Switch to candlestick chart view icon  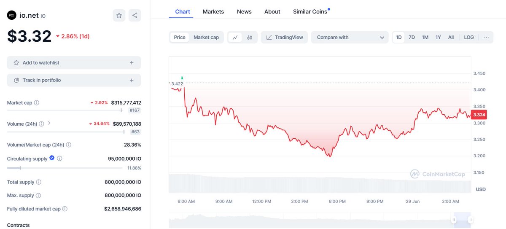pyautogui.click(x=250, y=37)
